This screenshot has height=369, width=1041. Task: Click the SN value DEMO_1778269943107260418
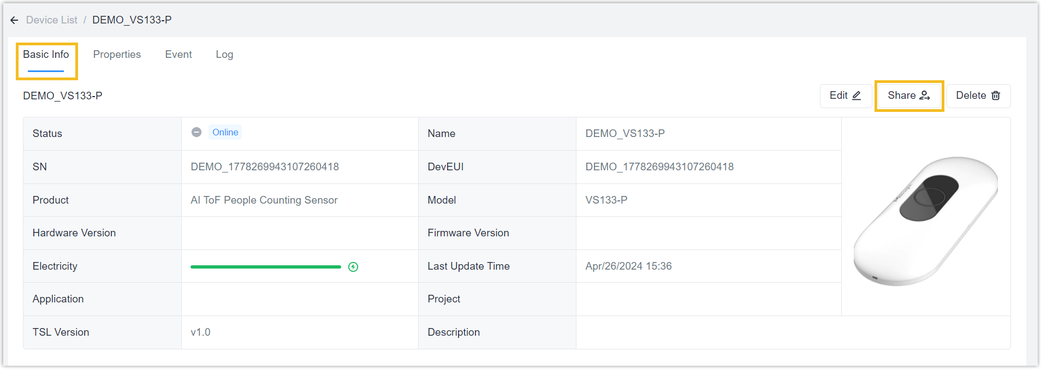tap(265, 167)
